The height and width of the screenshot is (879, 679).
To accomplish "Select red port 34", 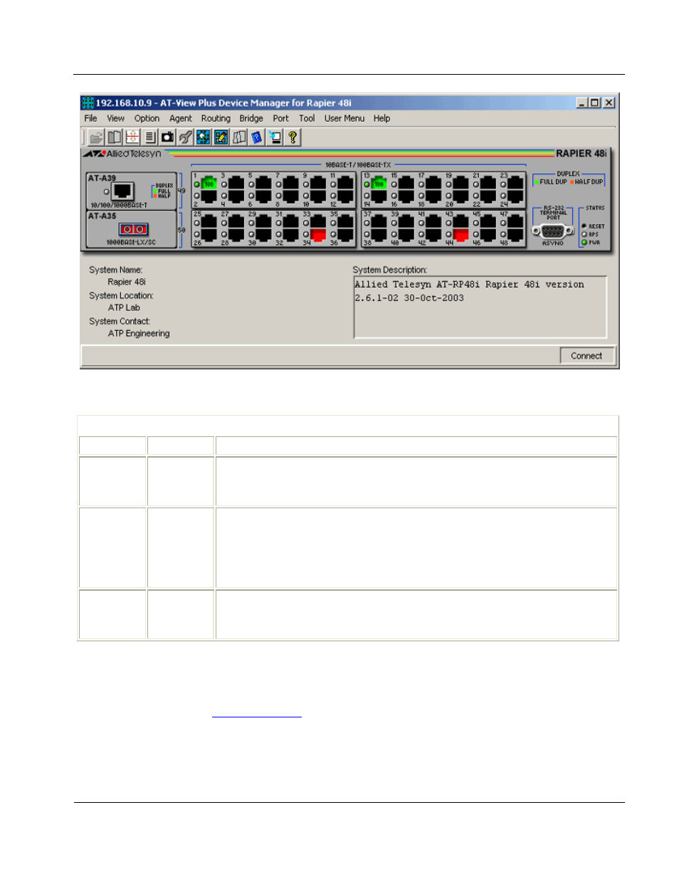I will coord(318,234).
